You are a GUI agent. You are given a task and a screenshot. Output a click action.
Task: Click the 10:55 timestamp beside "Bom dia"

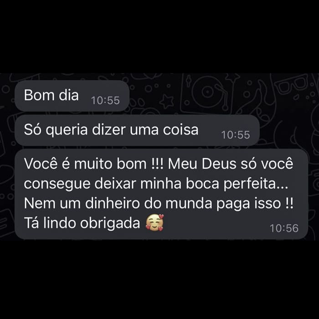105,101
